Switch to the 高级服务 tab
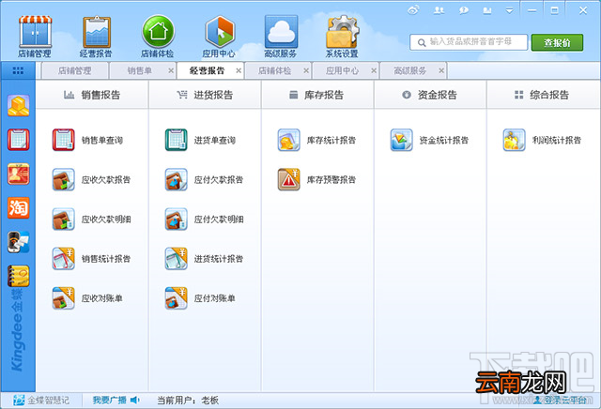 [x=409, y=71]
